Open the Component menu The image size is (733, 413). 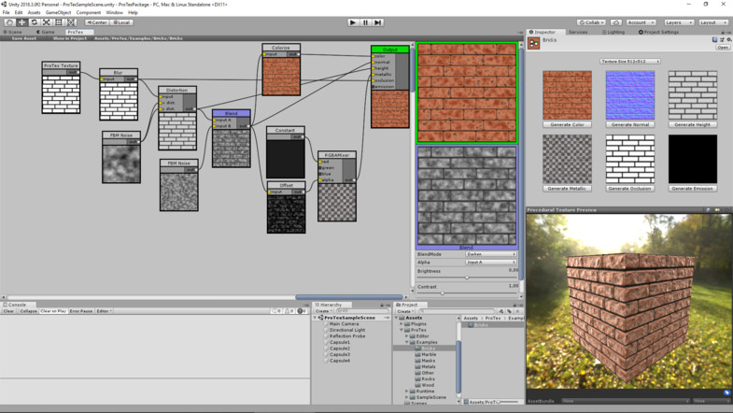89,13
